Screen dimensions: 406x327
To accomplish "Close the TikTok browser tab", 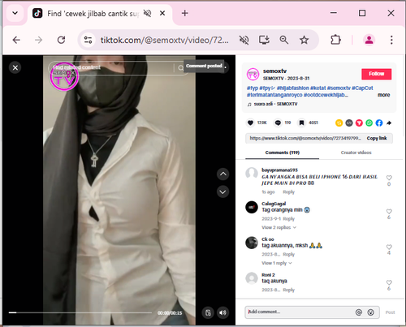I will [x=162, y=13].
